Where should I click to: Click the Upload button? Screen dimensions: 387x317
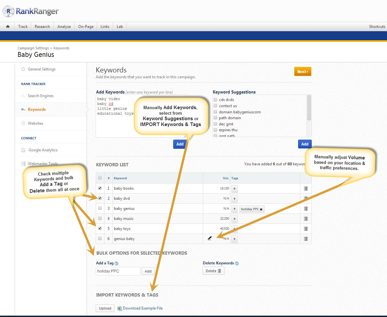tap(105, 308)
